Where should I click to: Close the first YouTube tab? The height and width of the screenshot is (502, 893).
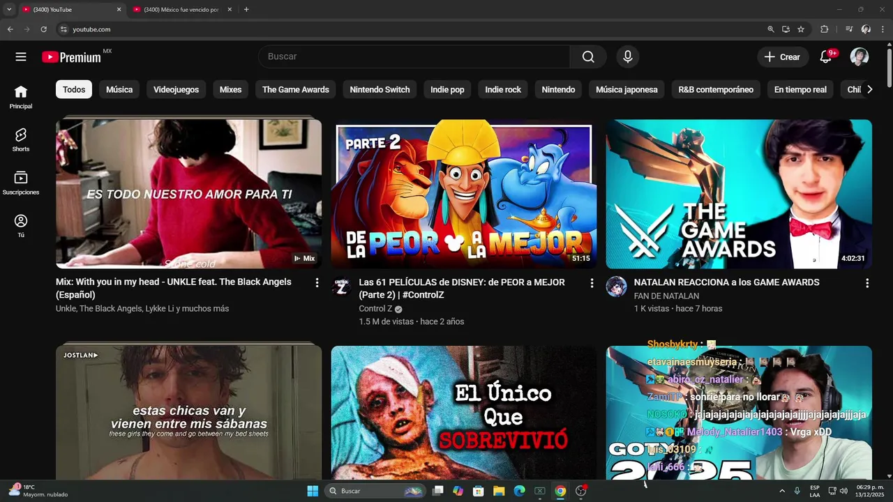tap(119, 10)
